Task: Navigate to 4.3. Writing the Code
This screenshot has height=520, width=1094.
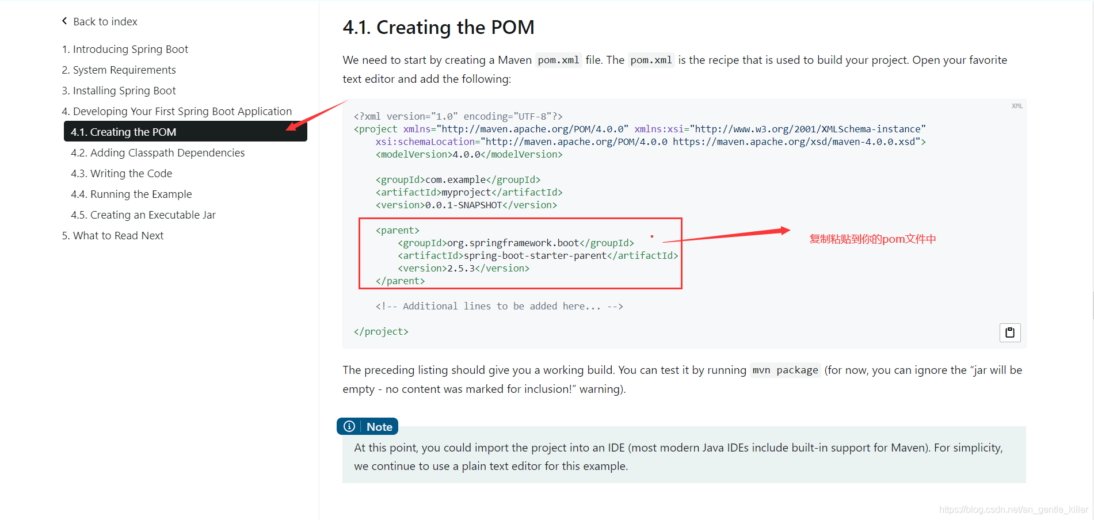Action: [121, 174]
